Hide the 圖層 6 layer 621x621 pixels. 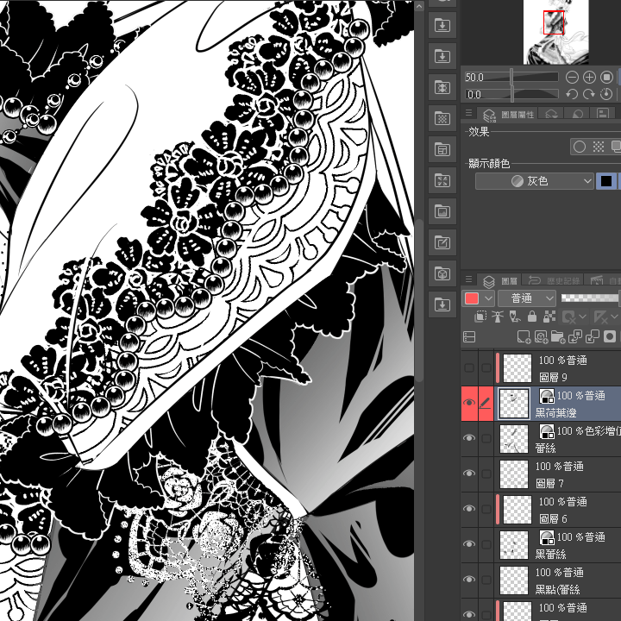tap(469, 509)
